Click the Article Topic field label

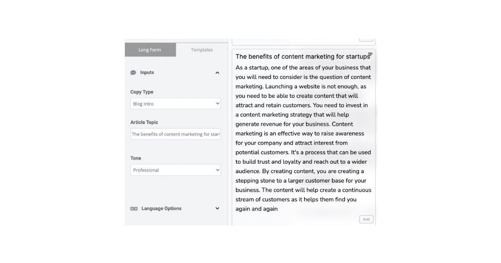(144, 122)
